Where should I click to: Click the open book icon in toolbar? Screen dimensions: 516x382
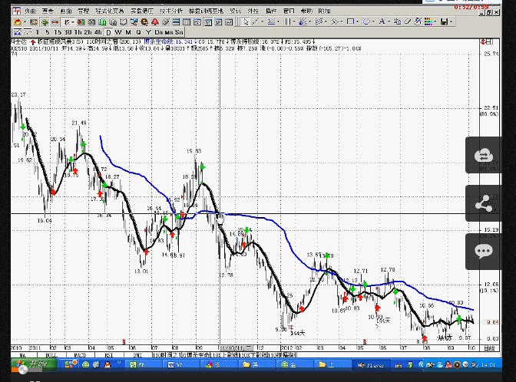(x=123, y=22)
